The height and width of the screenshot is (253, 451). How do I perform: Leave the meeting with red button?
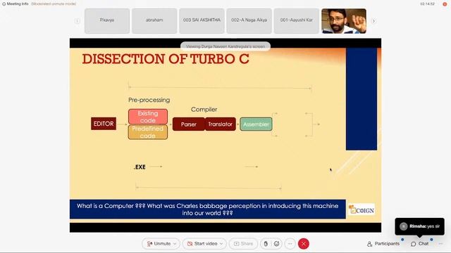(x=304, y=244)
